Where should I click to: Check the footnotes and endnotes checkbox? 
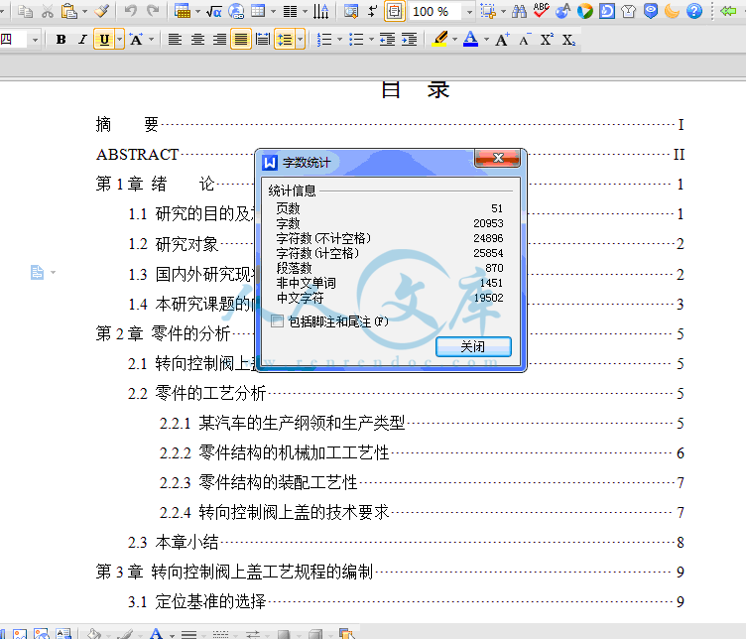pyautogui.click(x=277, y=321)
